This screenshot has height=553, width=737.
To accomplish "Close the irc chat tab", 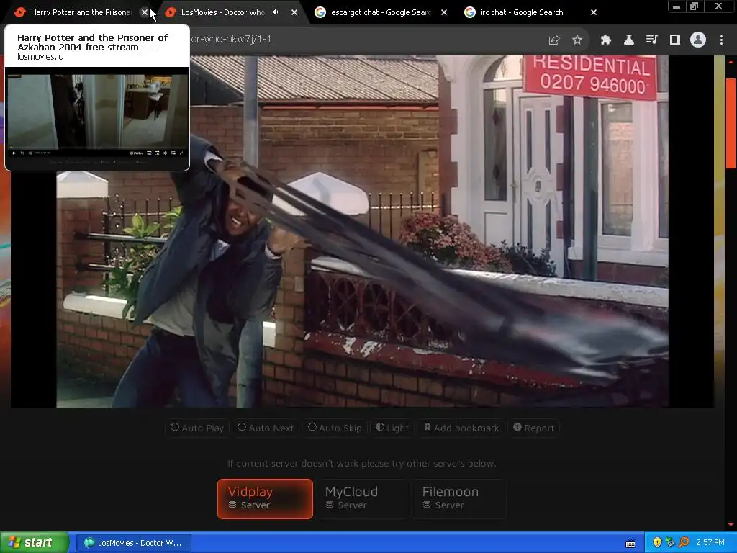I will [594, 13].
